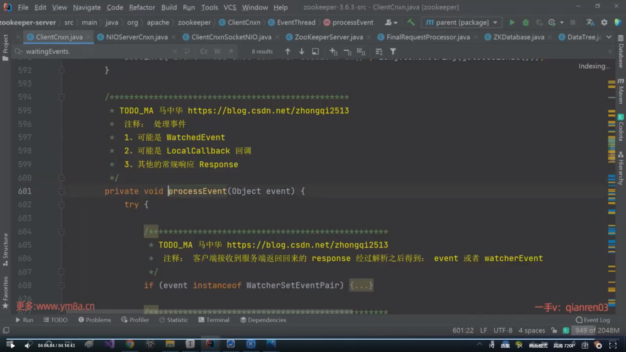Show hidden editor tabs dropdown chevron
The height and width of the screenshot is (352, 626).
click(609, 37)
